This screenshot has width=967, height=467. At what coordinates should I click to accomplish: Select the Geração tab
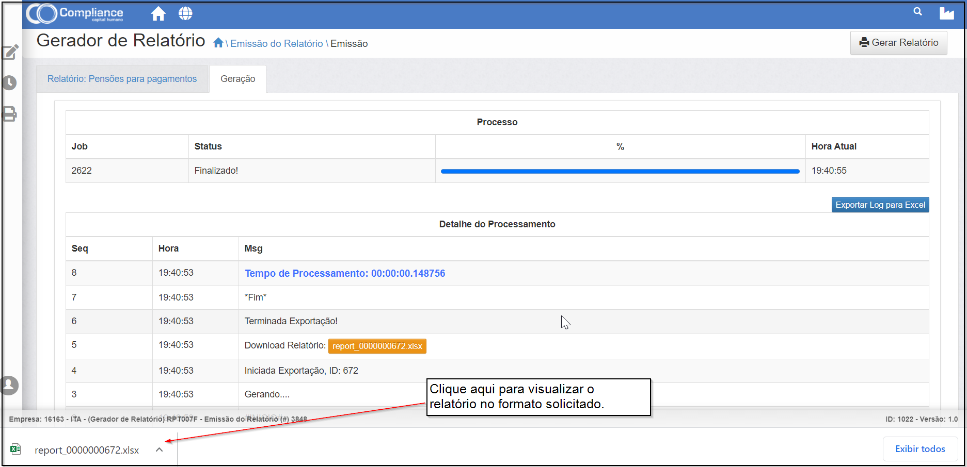point(238,79)
